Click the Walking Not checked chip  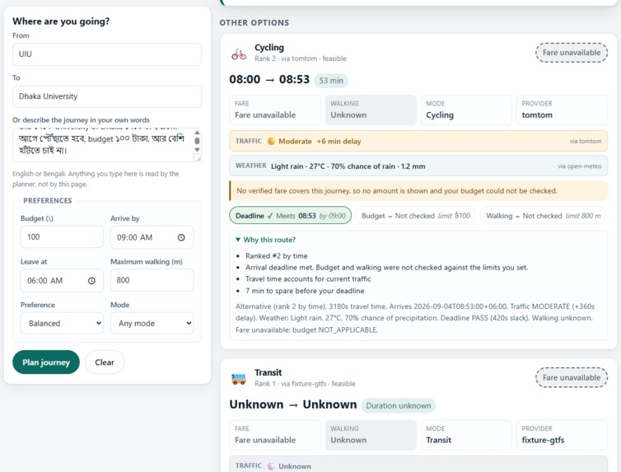point(544,216)
